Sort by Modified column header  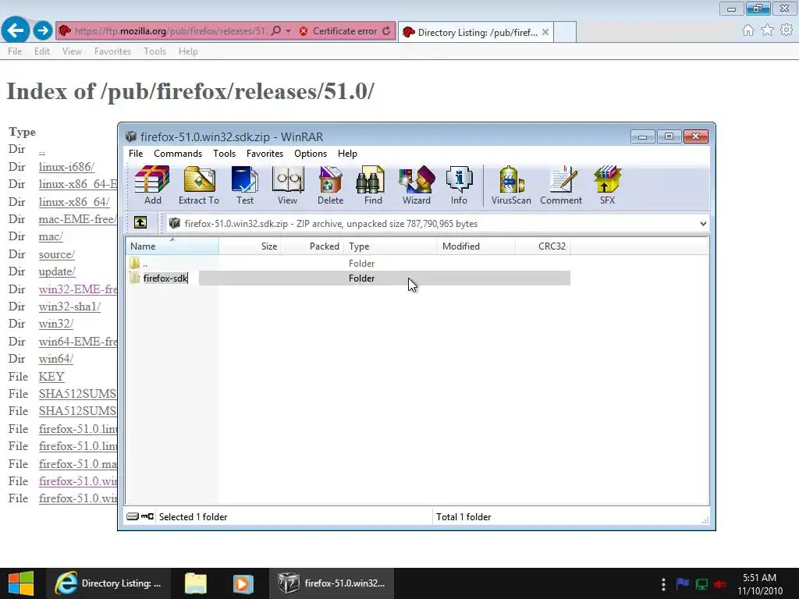tap(477, 246)
